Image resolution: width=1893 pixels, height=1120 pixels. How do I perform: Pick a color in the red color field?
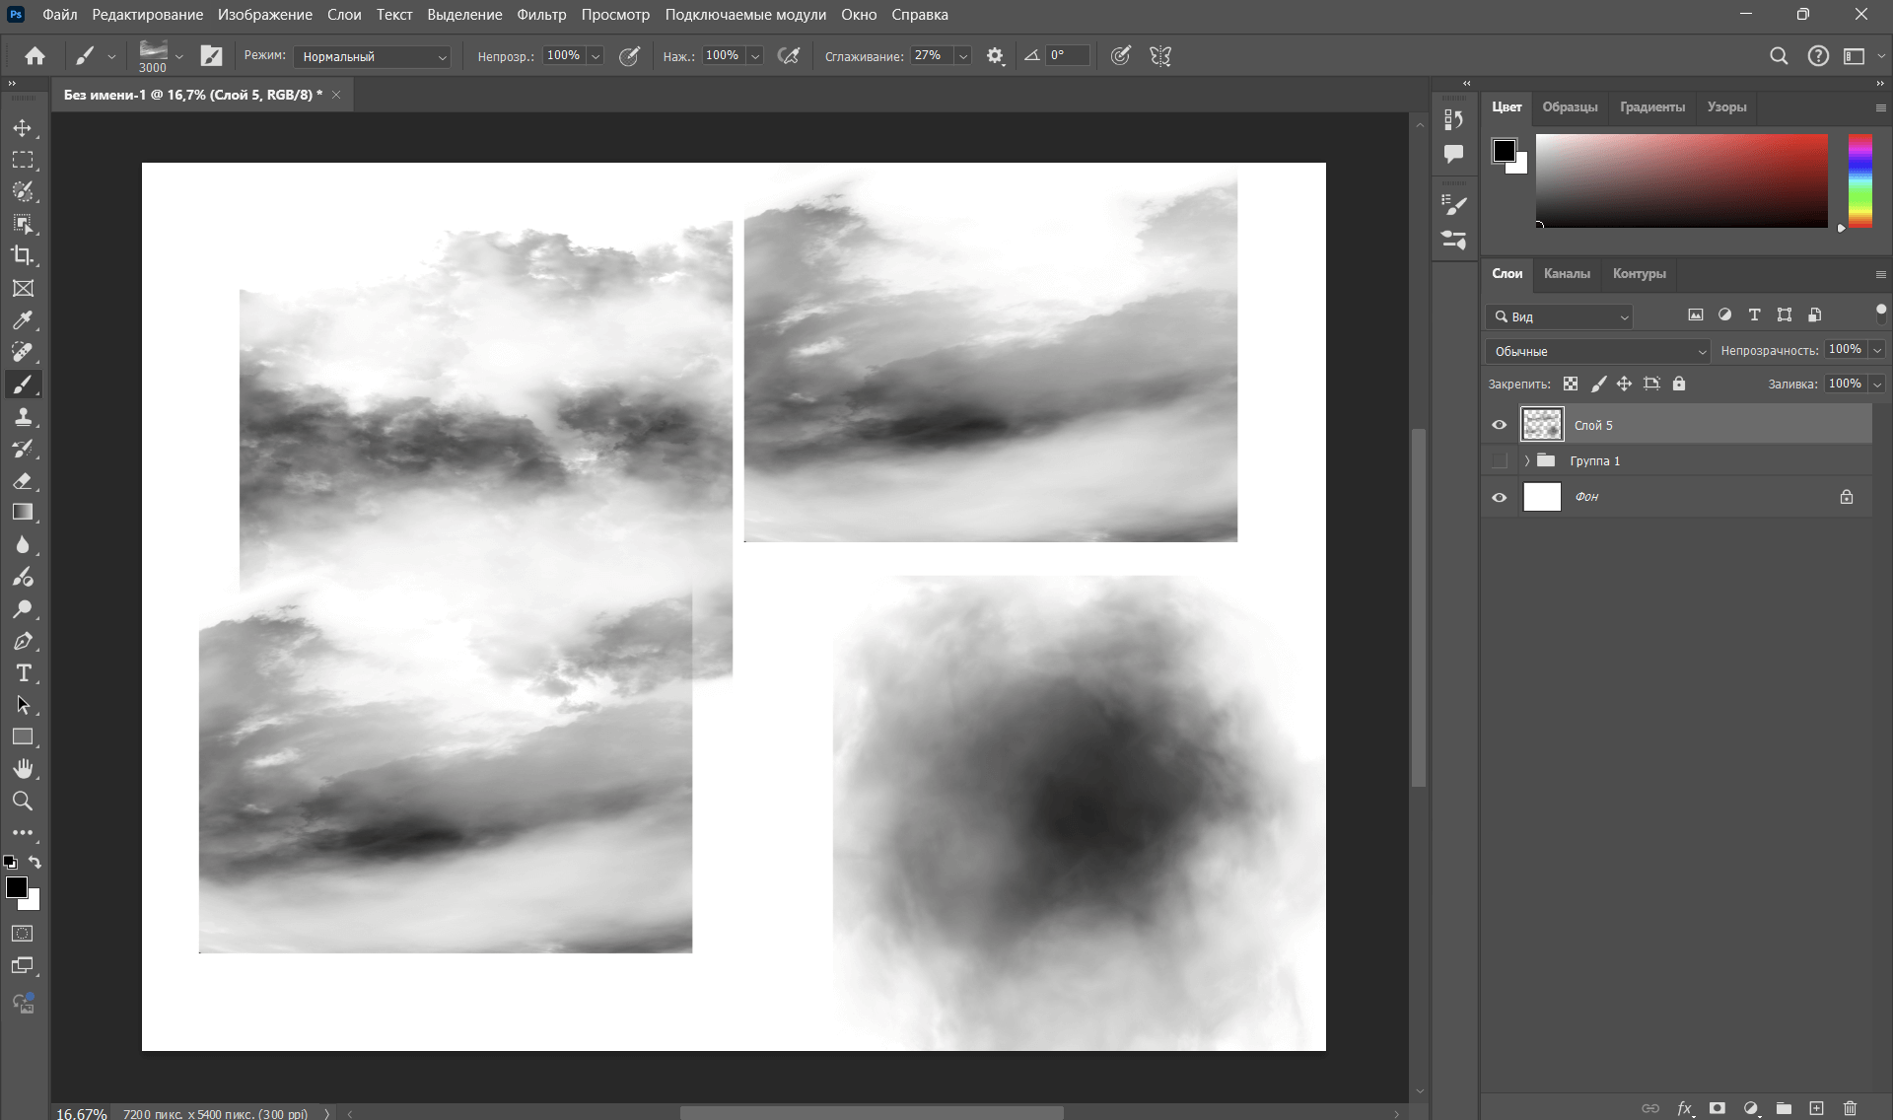[1681, 181]
